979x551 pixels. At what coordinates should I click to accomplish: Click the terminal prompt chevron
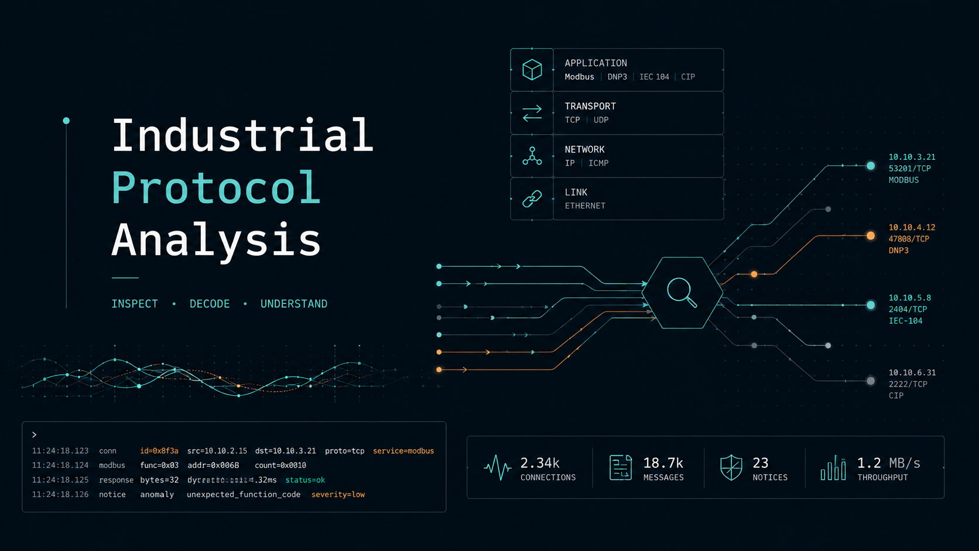pos(34,434)
